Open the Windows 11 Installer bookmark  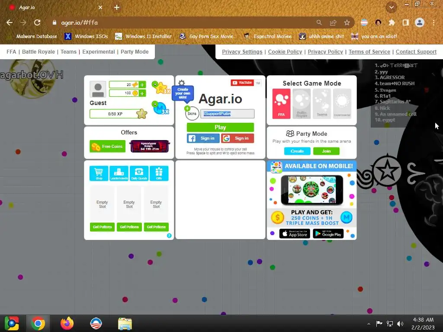point(144,36)
